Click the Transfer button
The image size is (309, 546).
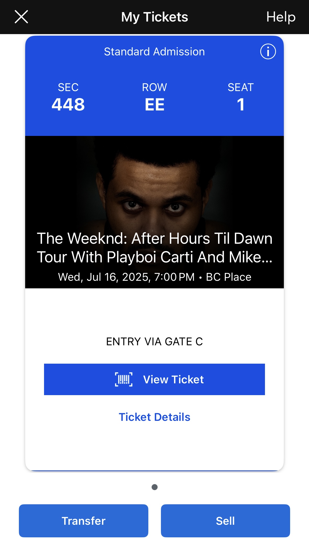pos(84,521)
